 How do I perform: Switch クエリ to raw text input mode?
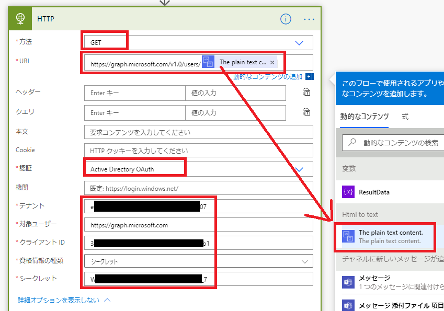click(306, 113)
